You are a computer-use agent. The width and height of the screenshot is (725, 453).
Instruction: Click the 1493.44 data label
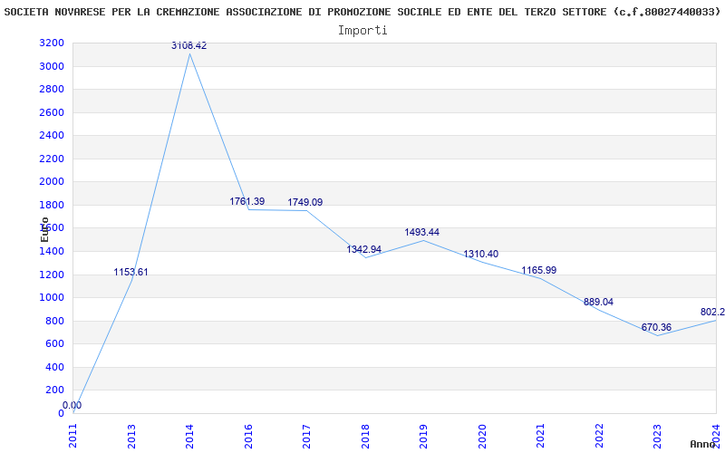pos(422,233)
